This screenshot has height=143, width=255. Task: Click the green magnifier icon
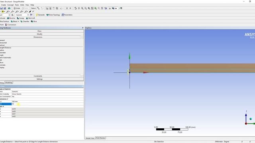click(x=96, y=8)
